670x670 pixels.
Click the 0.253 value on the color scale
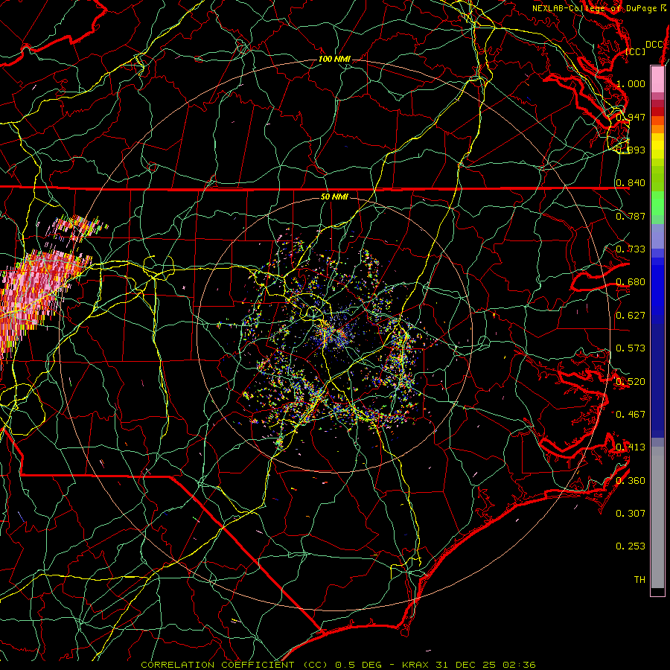click(x=631, y=546)
